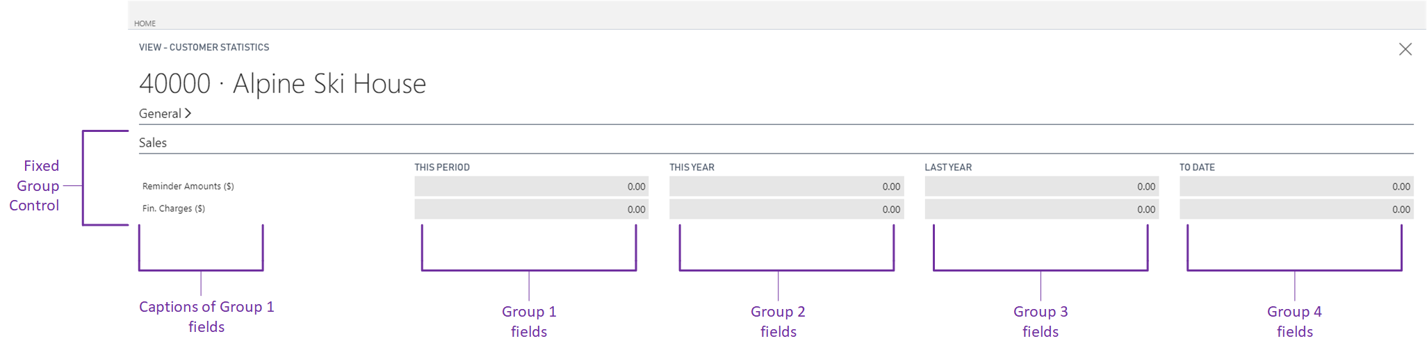The height and width of the screenshot is (350, 1427).
Task: Select Fin. Charges To Date field
Action: click(1296, 209)
